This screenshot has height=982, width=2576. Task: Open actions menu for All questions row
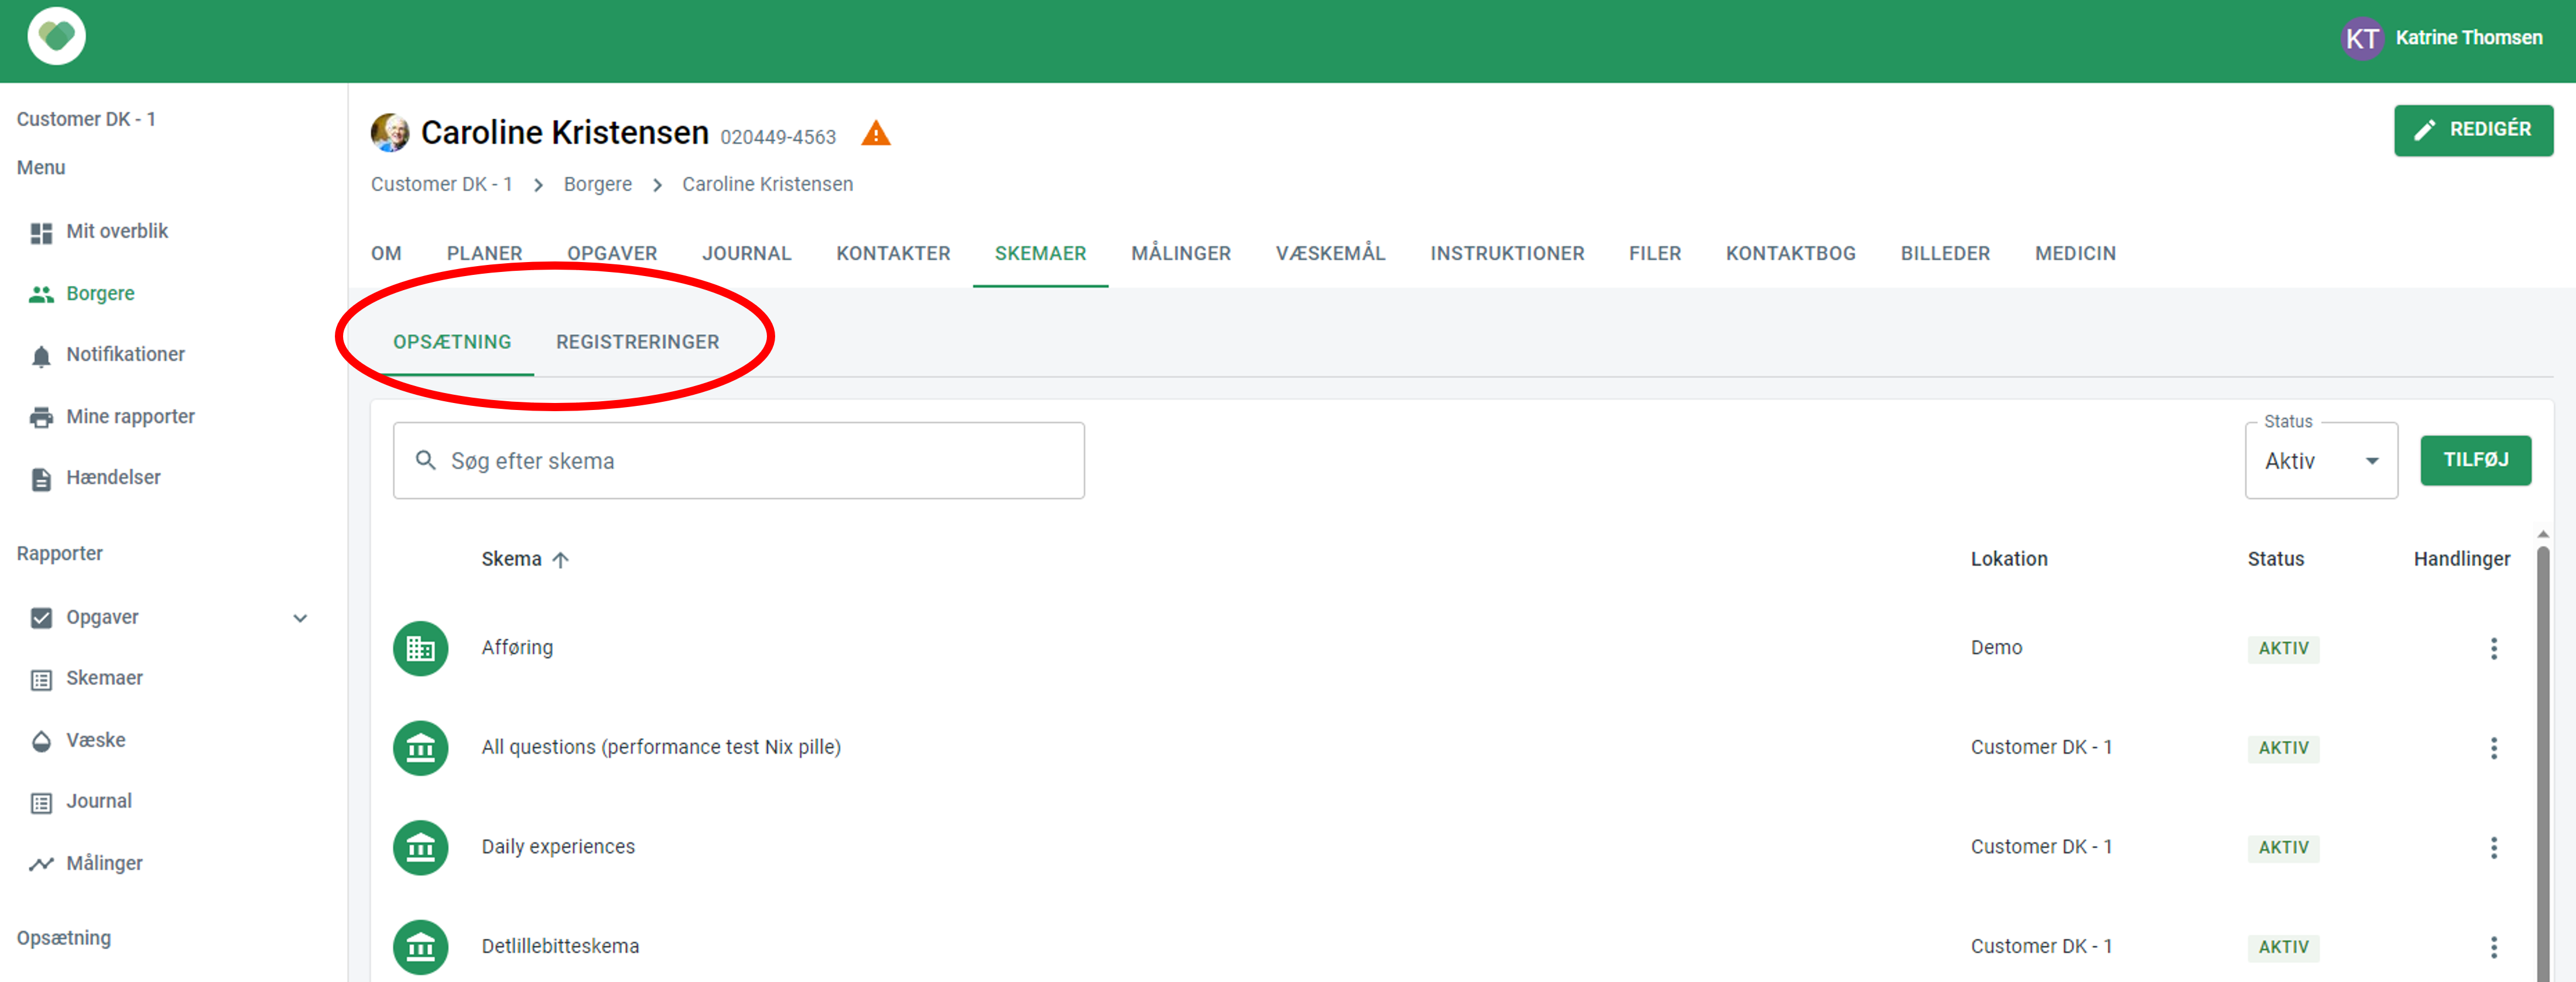point(2493,748)
